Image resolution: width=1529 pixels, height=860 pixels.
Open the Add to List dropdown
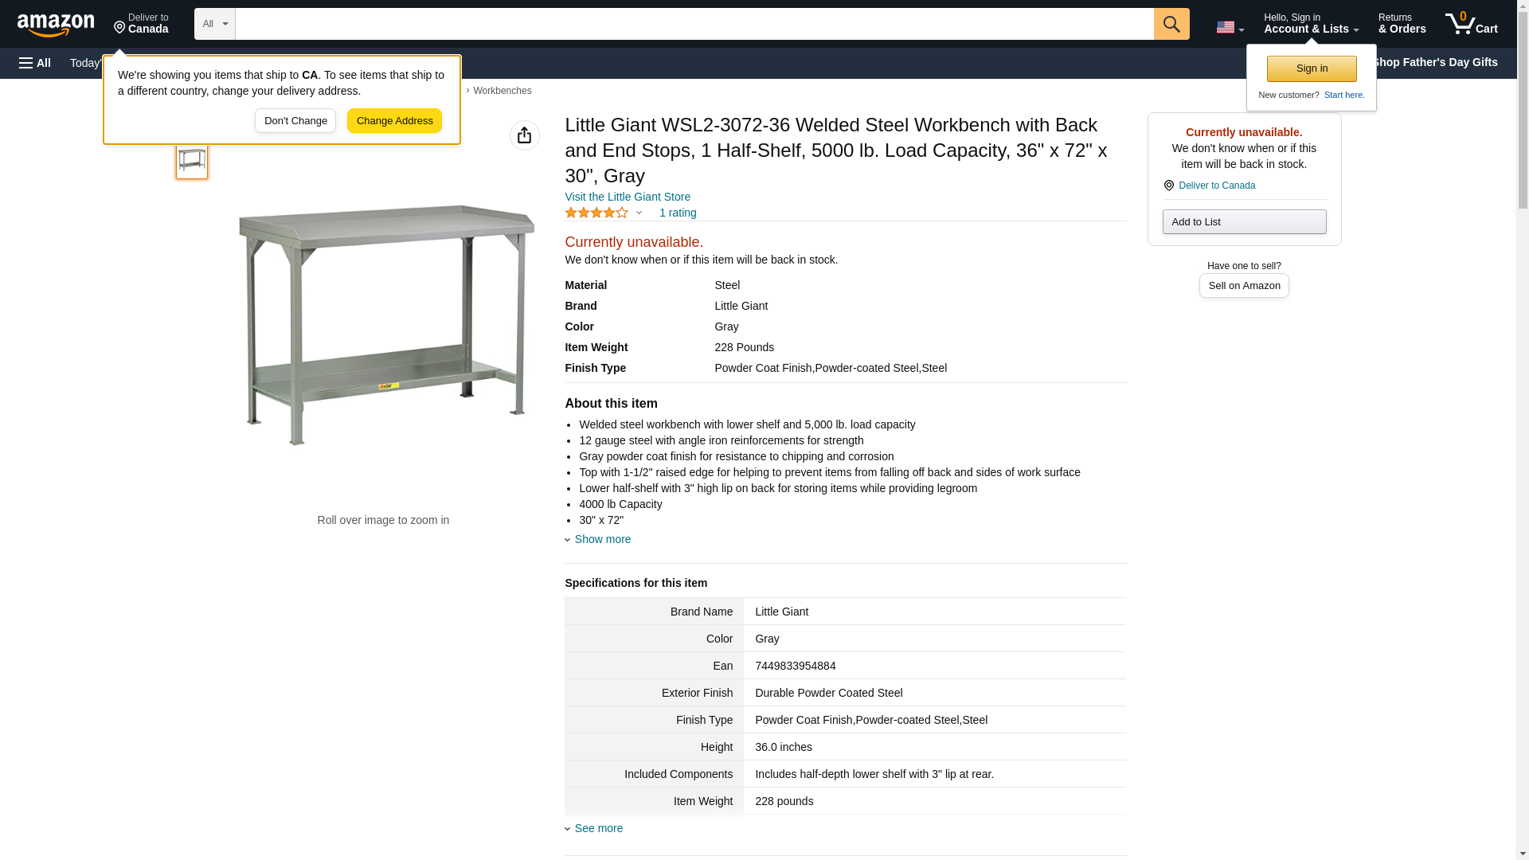pos(1243,221)
